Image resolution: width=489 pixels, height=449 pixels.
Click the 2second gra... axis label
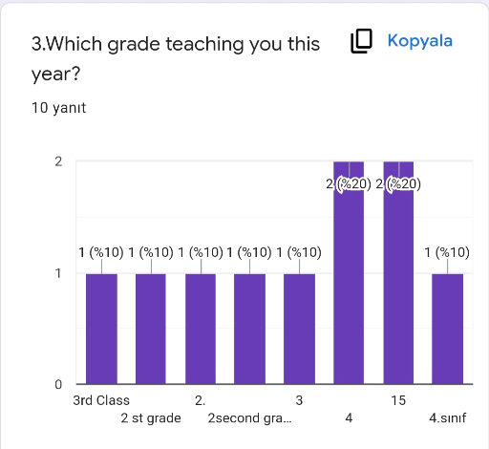point(249,418)
